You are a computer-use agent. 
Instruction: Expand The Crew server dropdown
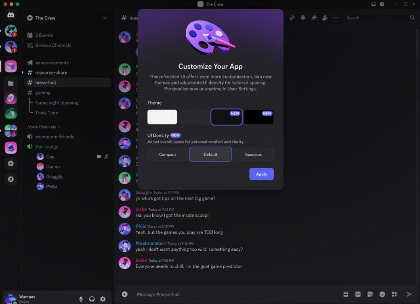click(105, 18)
